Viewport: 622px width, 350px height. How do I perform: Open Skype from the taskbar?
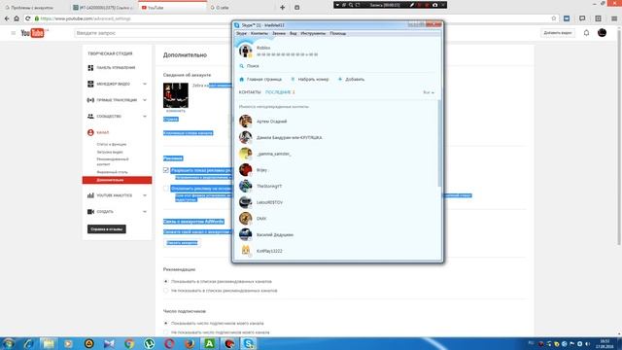pyautogui.click(x=249, y=343)
